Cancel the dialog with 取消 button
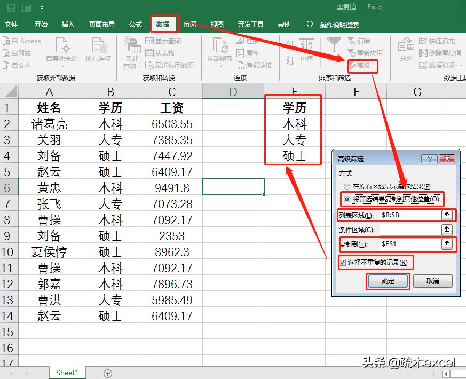This screenshot has height=379, width=466. [433, 281]
